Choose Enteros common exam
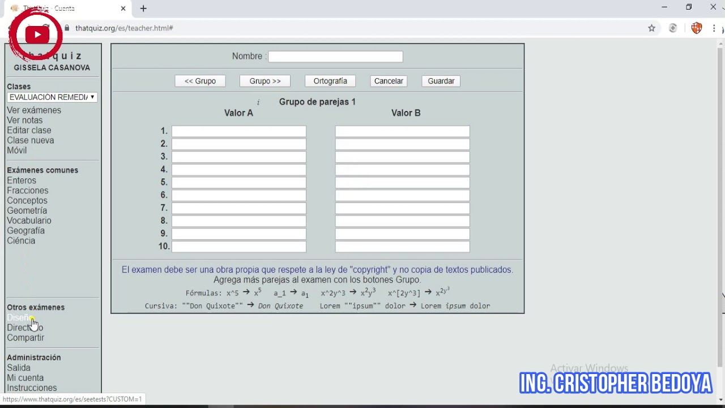The image size is (725, 408). tap(22, 180)
